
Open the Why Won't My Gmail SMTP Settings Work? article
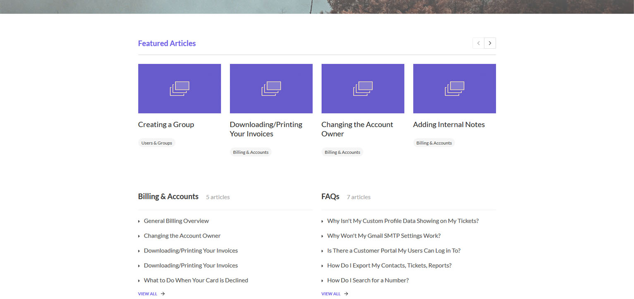tap(384, 235)
